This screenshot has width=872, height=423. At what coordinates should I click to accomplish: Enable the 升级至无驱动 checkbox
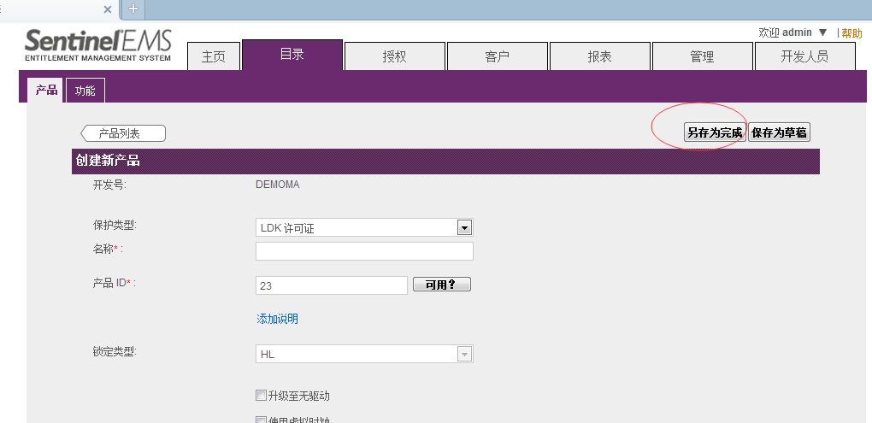pos(262,396)
